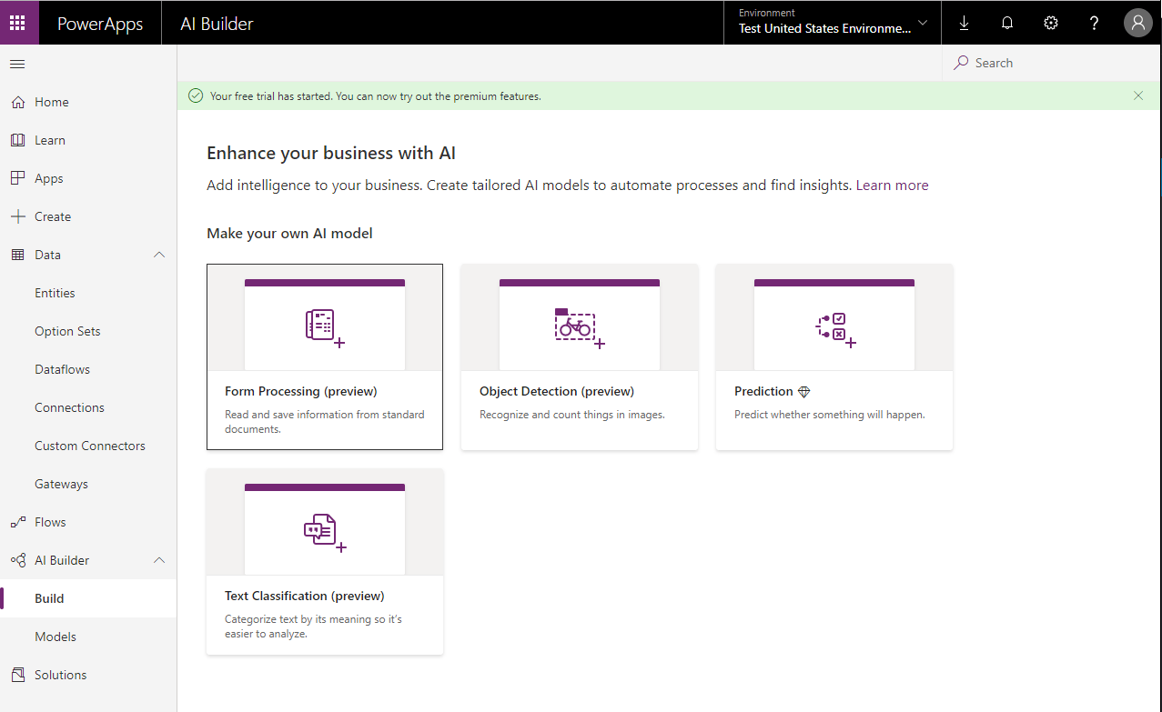Click the Apps grid icon
The width and height of the screenshot is (1162, 712).
17,178
